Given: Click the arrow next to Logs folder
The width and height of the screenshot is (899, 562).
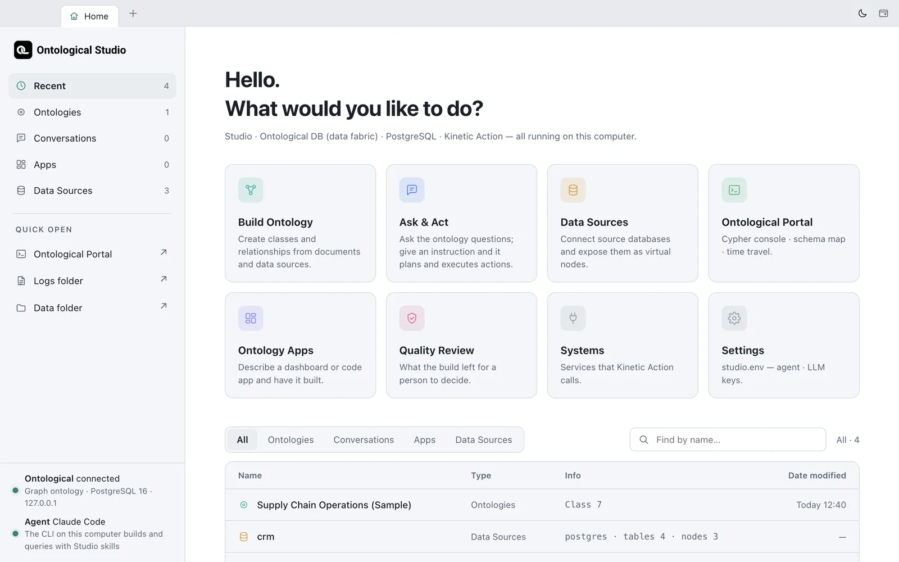Looking at the screenshot, I should pos(164,279).
